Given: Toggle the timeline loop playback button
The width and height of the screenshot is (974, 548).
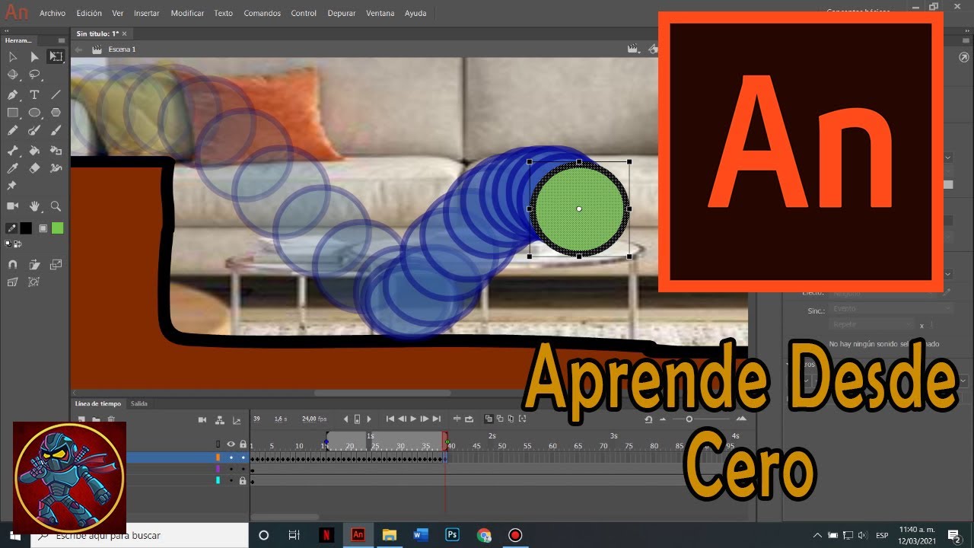Looking at the screenshot, I should [x=469, y=419].
